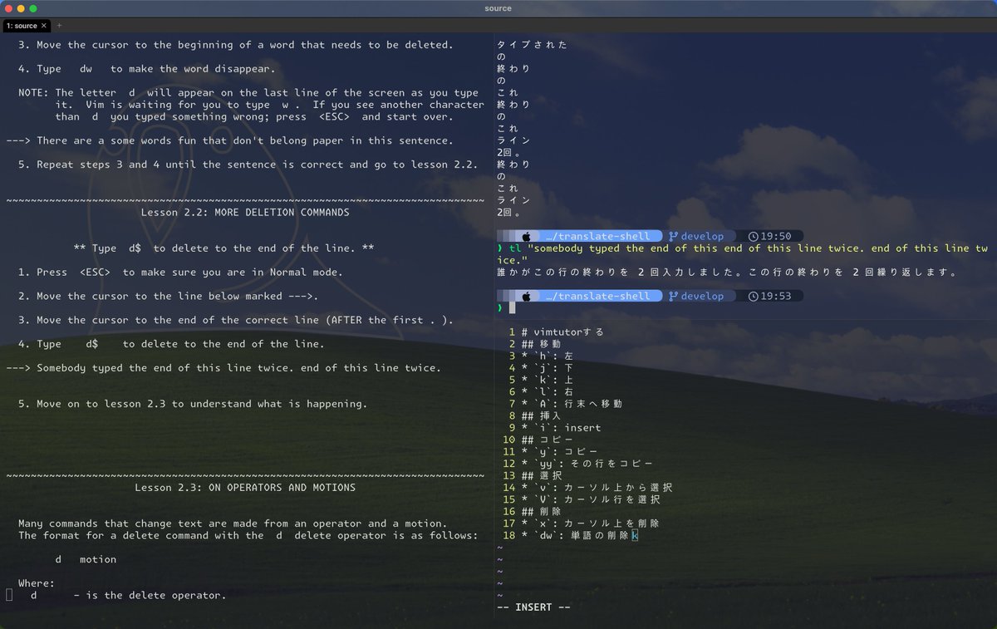Click the line '** Type d$ to delete to the end of the line. **'
Viewport: 997px width, 629px height.
click(223, 248)
